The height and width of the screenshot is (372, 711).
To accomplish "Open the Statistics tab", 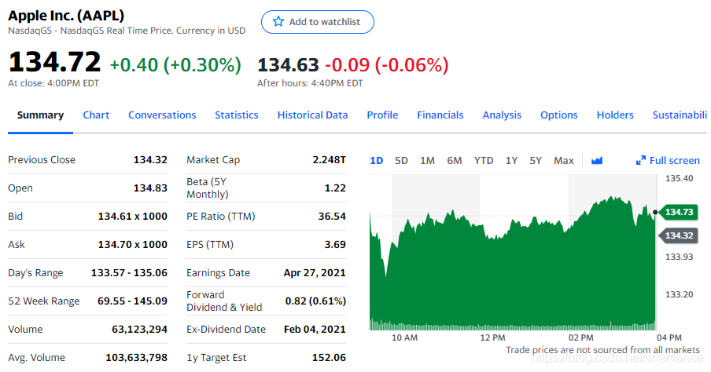I will (x=237, y=115).
